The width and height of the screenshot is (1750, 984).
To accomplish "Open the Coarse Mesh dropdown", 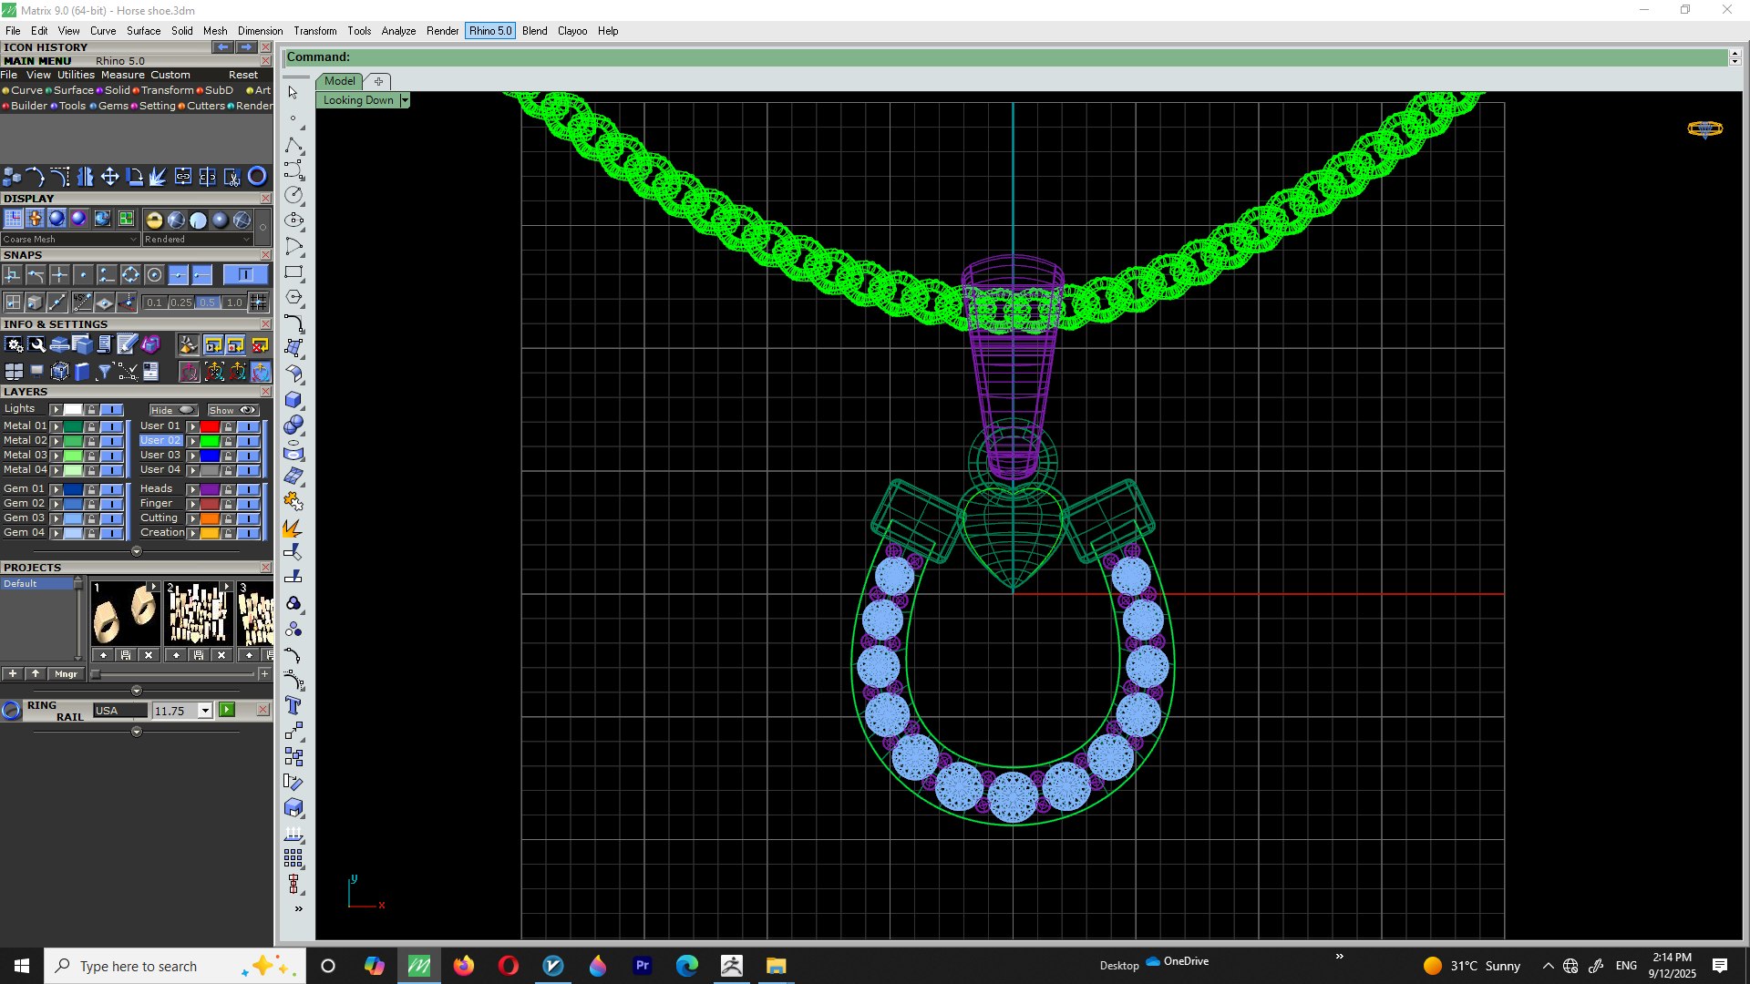I will (x=70, y=240).
